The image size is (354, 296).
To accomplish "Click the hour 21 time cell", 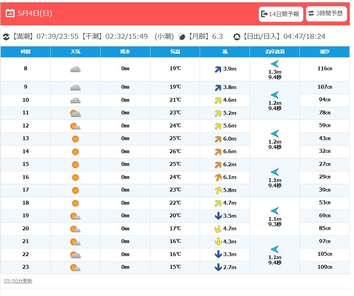I will pyautogui.click(x=25, y=241).
